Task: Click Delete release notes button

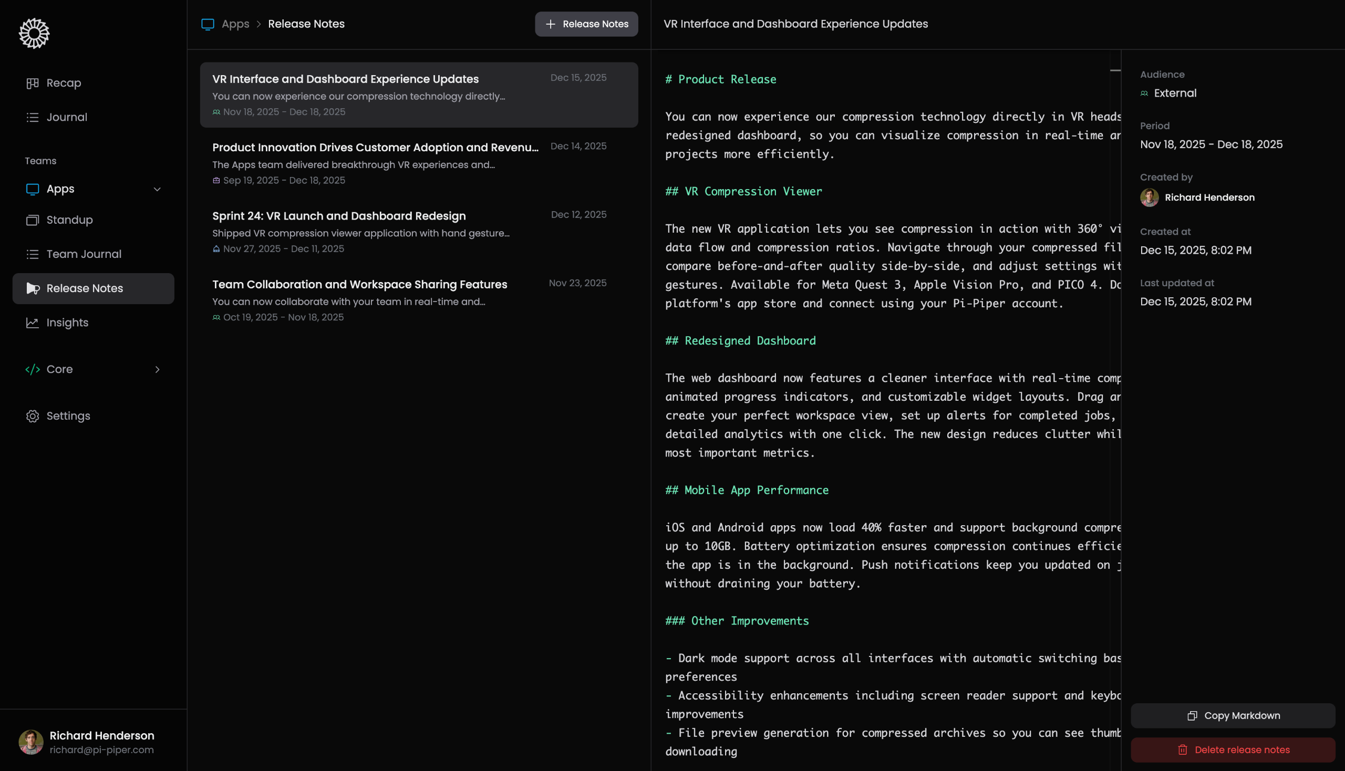Action: pos(1233,750)
